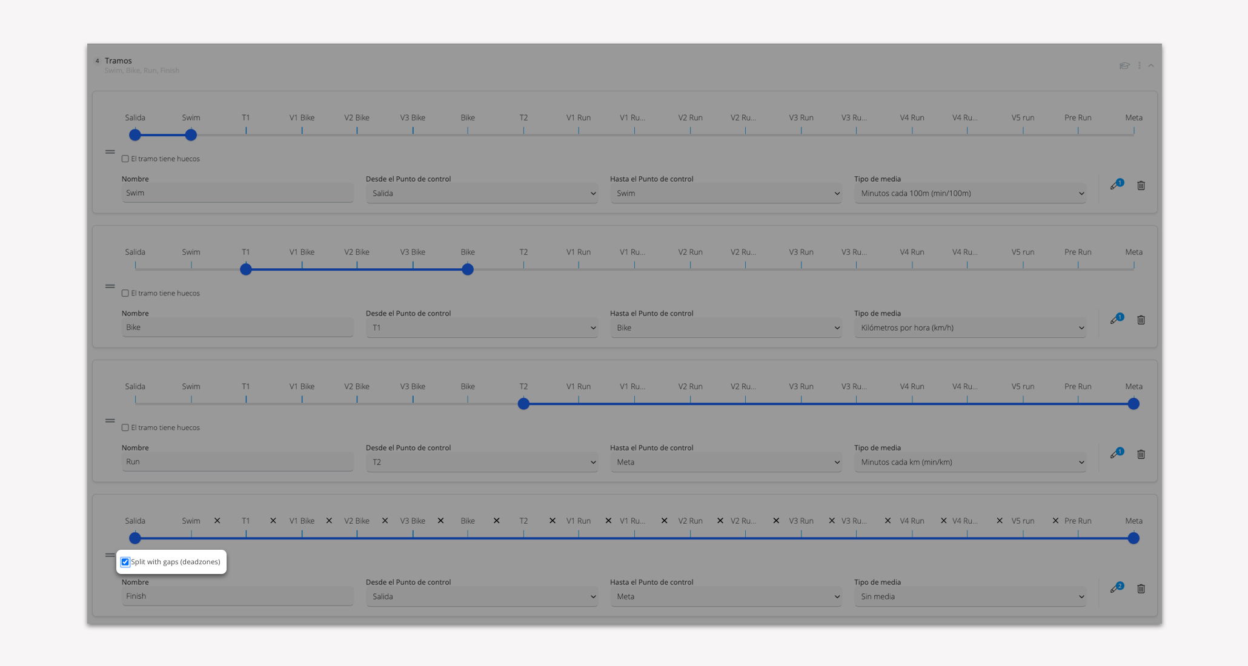Delete the Swim split with its trash icon

1141,185
